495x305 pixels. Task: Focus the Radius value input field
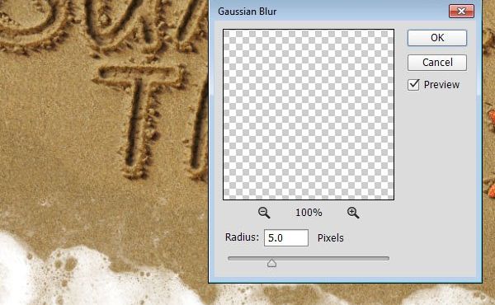[x=286, y=238]
